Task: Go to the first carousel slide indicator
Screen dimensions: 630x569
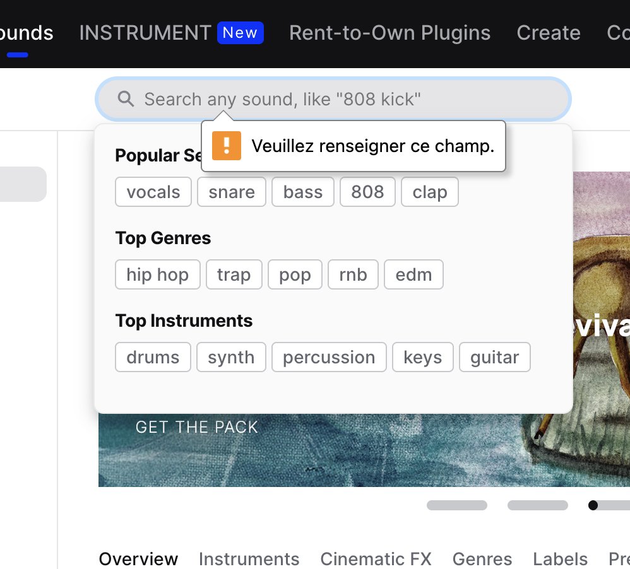Action: [x=457, y=505]
